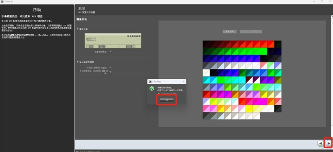
Task: Click the green checkmark success icon in dialog
Action: (152, 88)
